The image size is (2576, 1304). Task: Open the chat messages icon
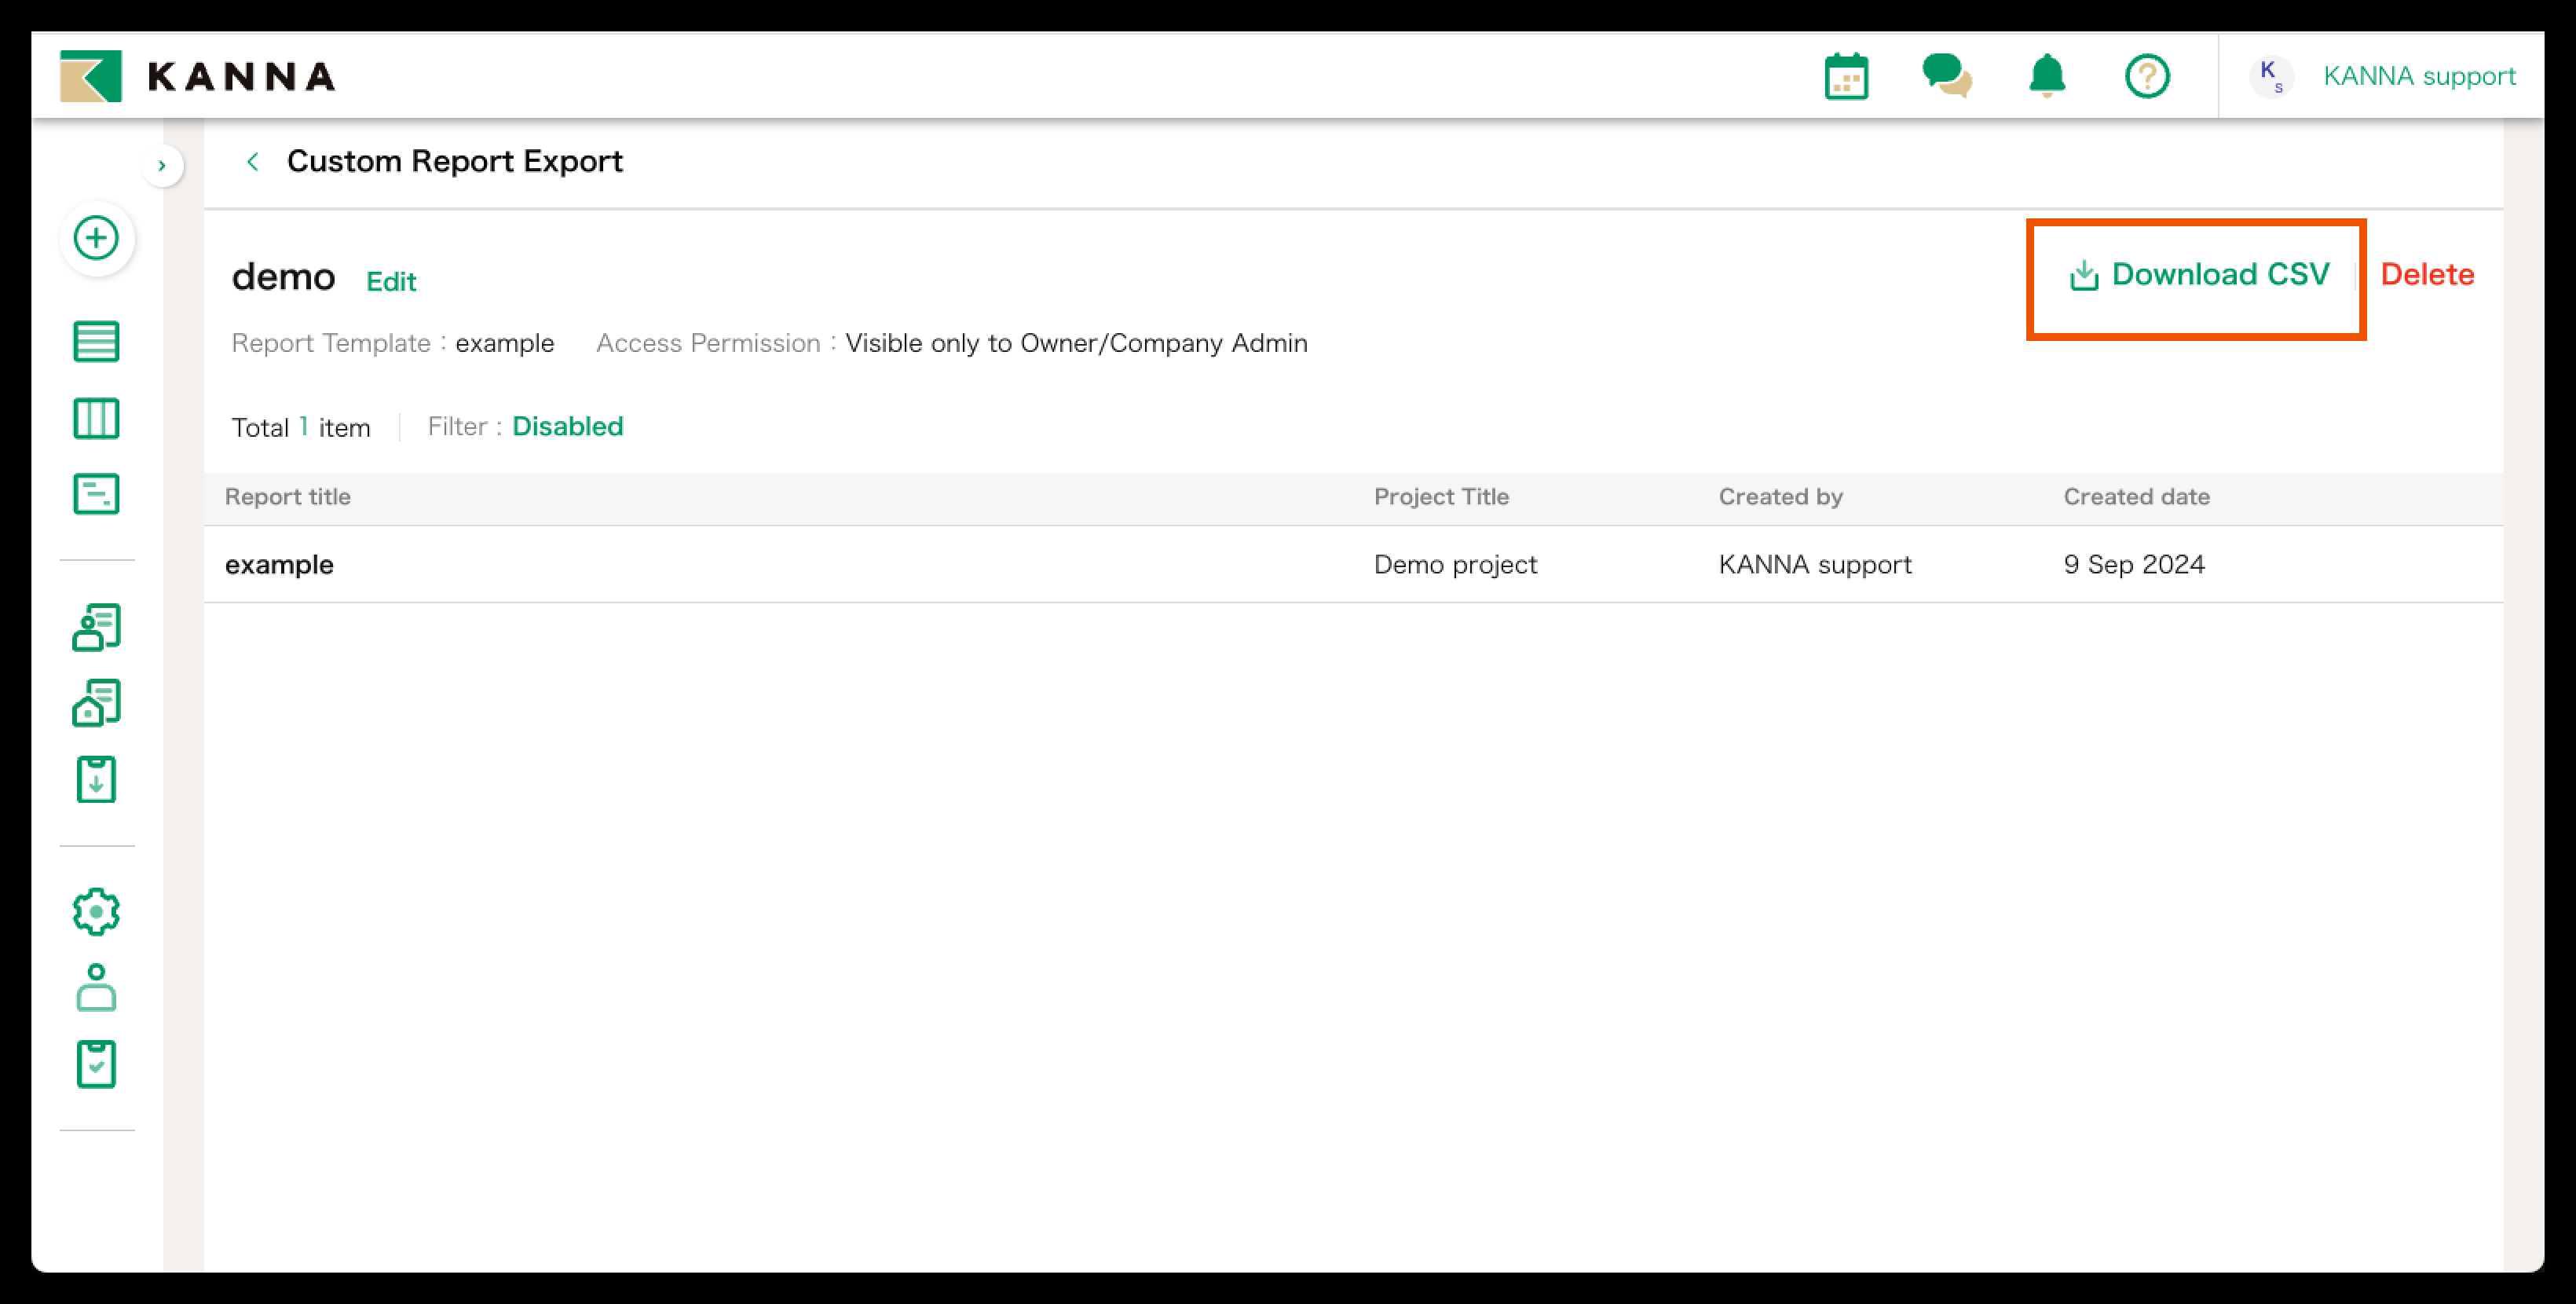(x=1947, y=75)
